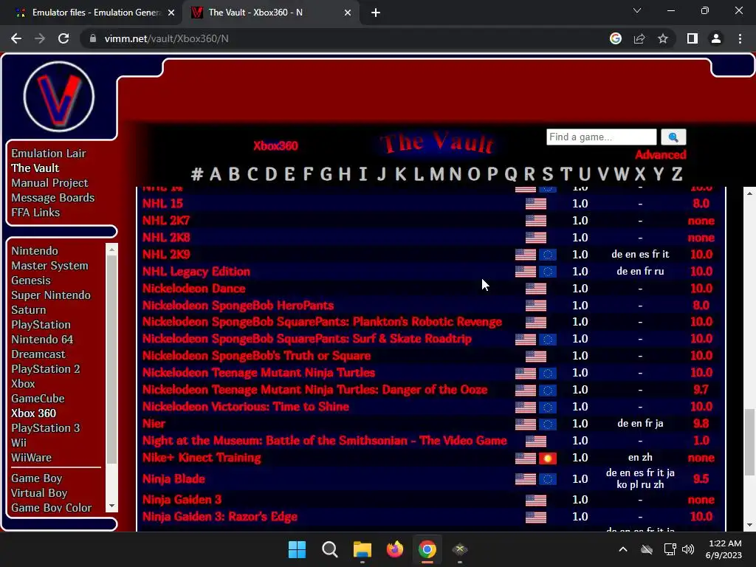Screen dimensions: 756x567
Task: Click the Xenia emulator taskbar icon
Action: (459, 549)
